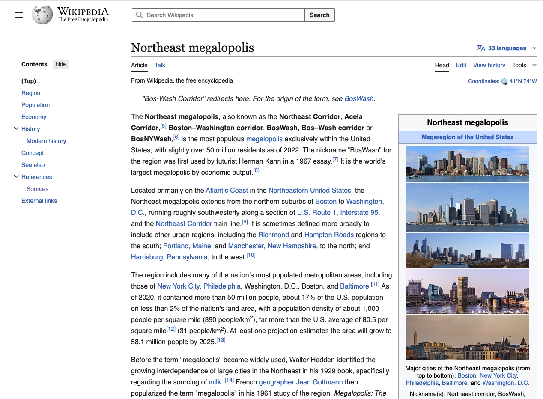Viewport: 543px width, 399px height.
Task: Click the magnifying glass search icon
Action: 139,15
